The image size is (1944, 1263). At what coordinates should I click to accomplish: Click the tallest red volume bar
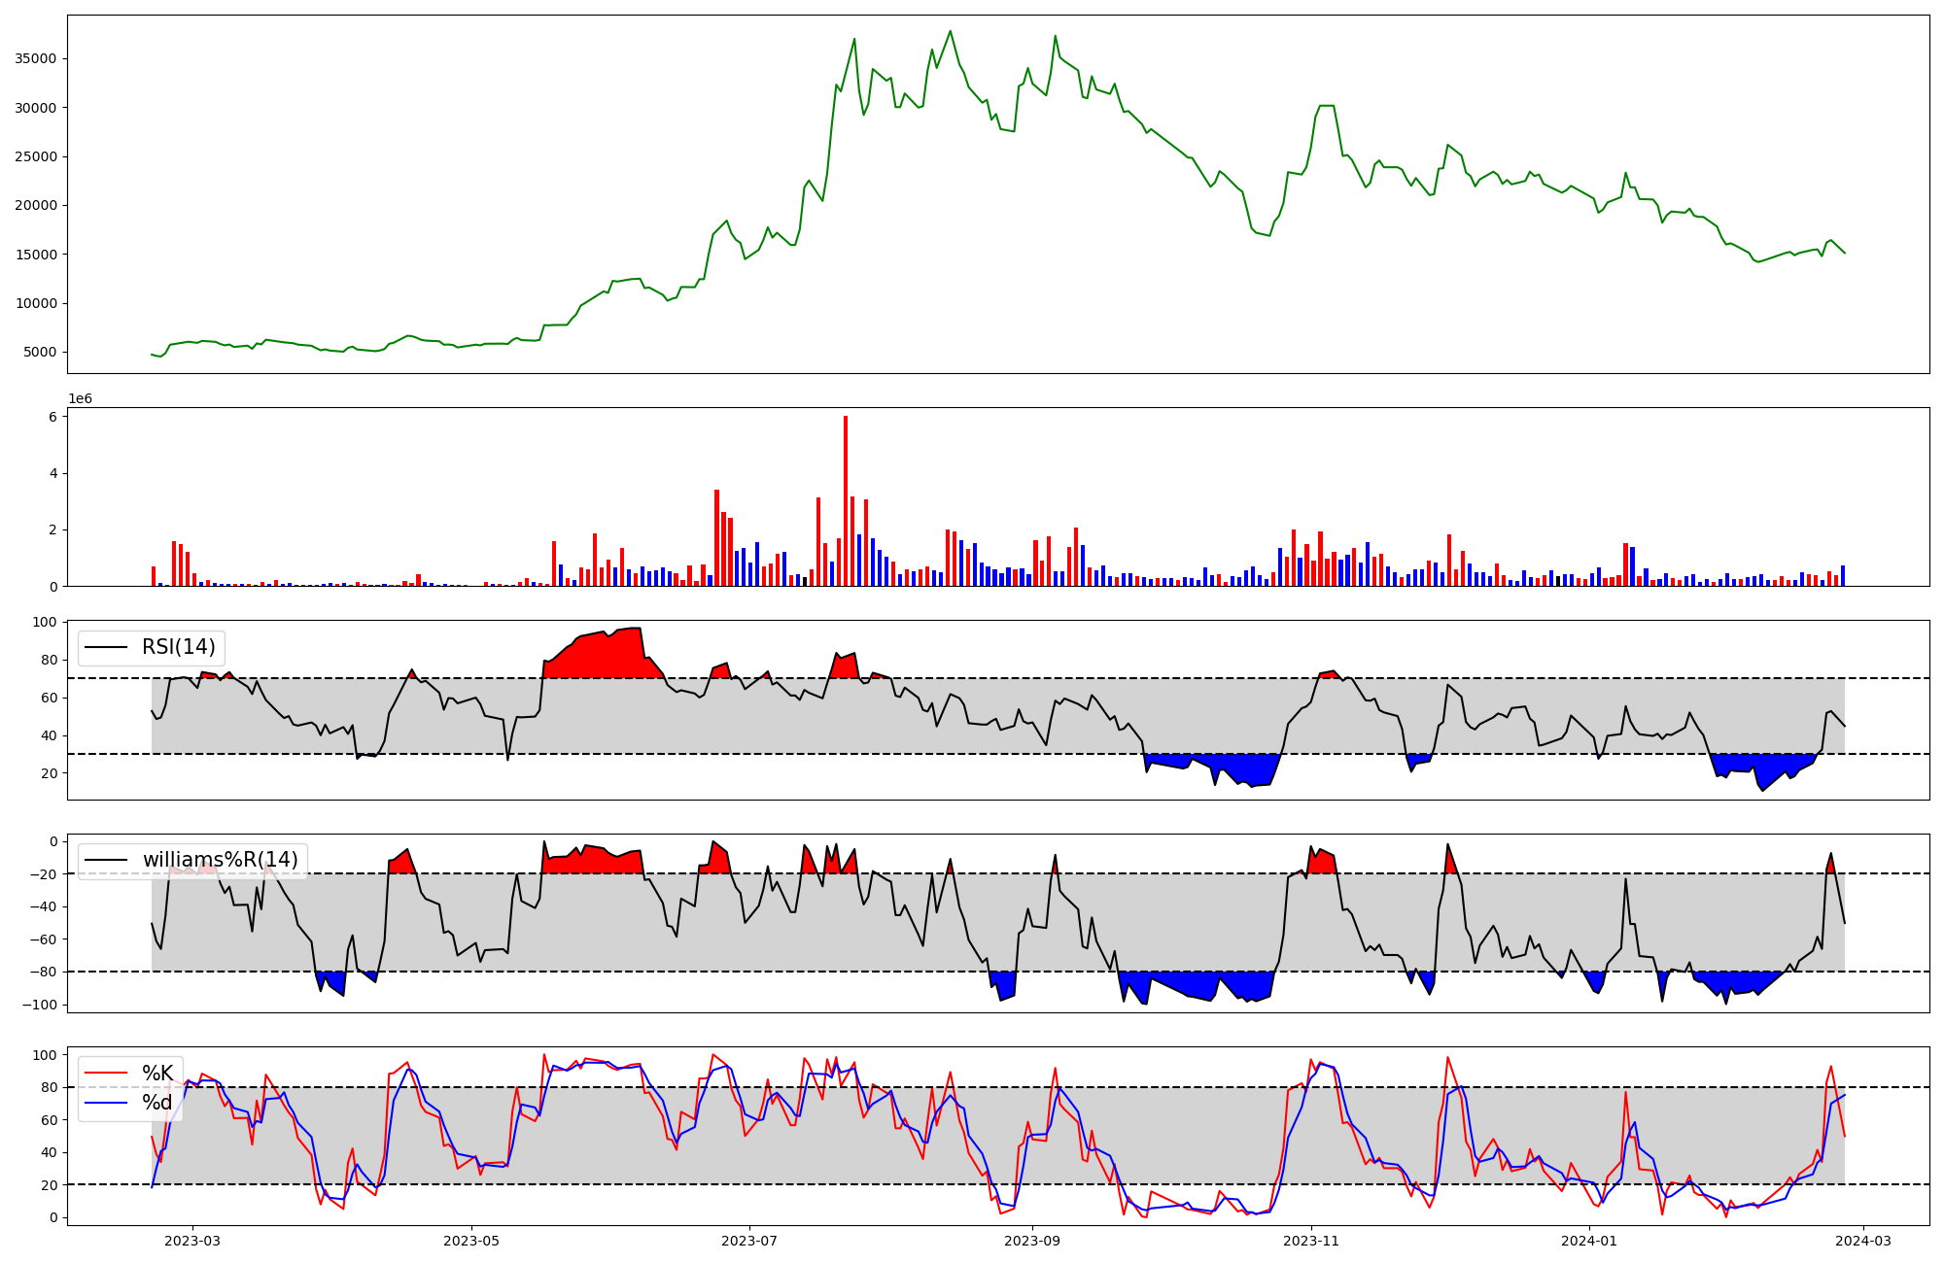tap(846, 500)
